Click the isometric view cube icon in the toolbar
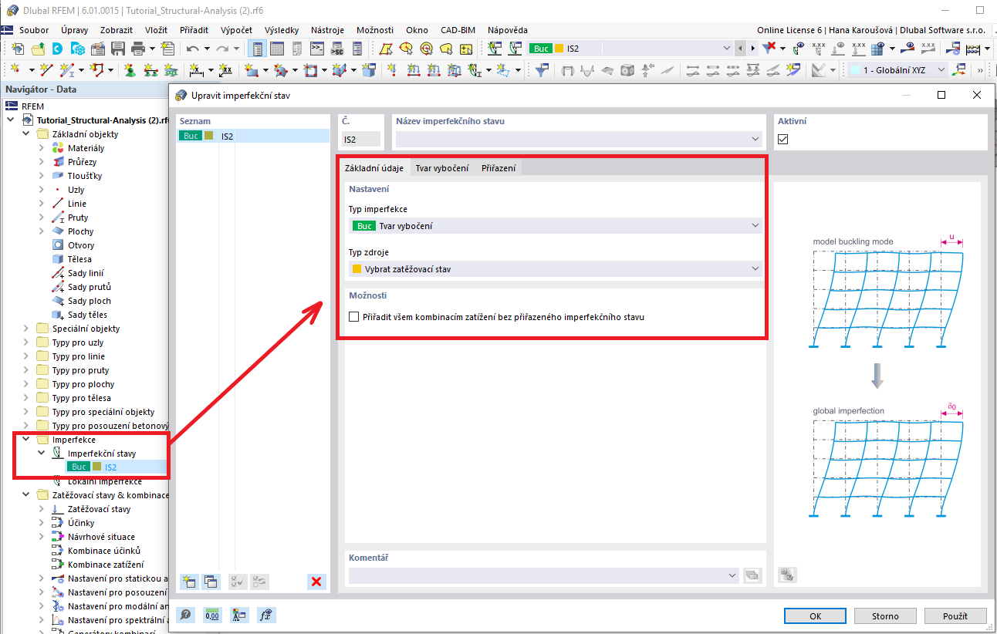Viewport: 997px width, 634px height. tap(627, 70)
